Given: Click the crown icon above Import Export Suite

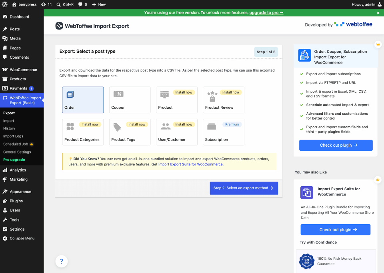Looking at the screenshot, I should click(x=378, y=180).
